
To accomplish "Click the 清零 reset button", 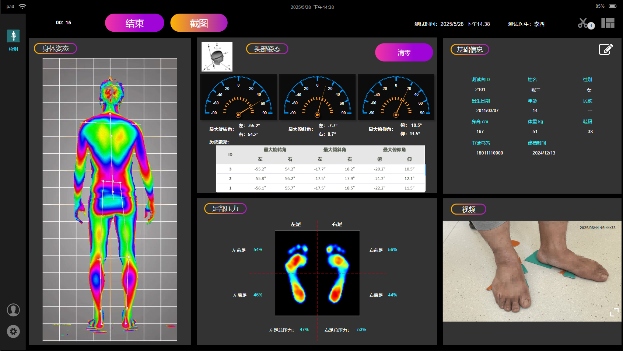I will click(x=404, y=53).
